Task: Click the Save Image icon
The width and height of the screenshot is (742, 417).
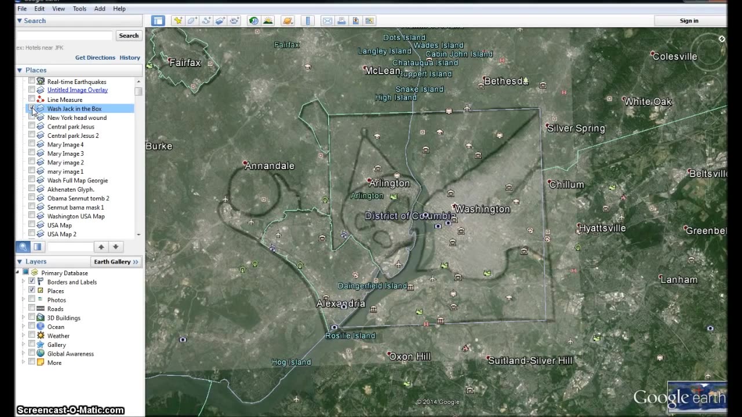Action: coord(355,21)
